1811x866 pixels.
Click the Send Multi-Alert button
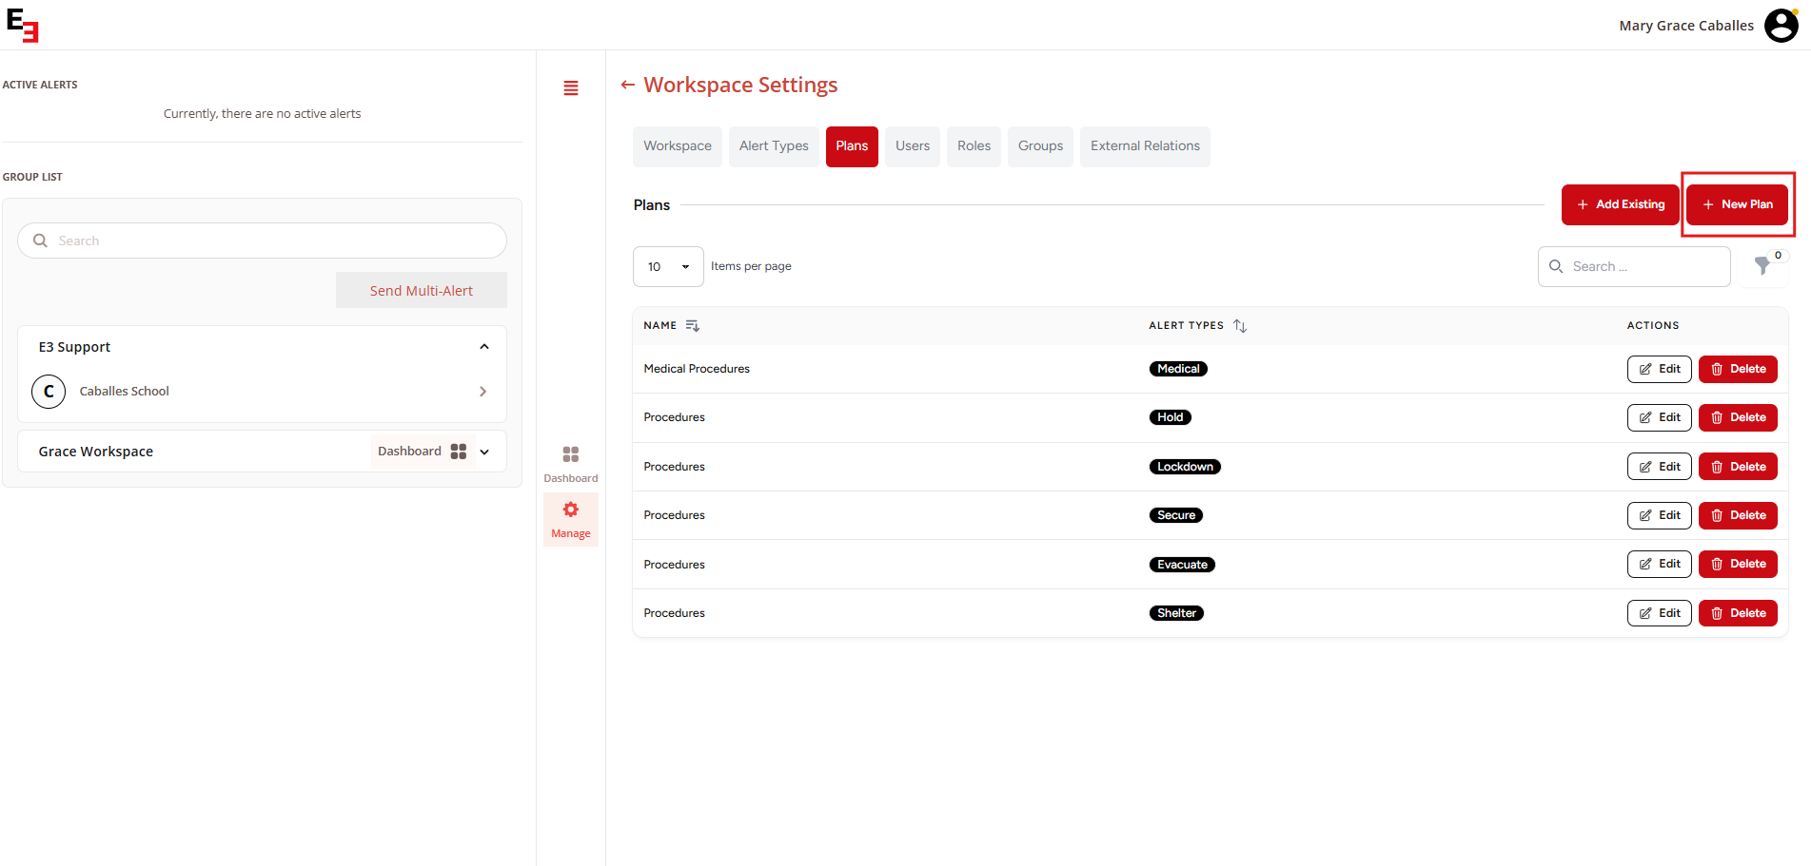(x=422, y=291)
